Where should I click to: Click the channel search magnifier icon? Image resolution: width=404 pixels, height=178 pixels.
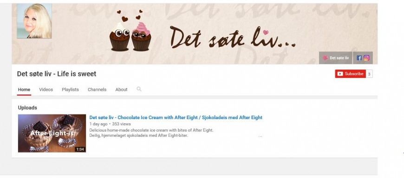click(x=139, y=89)
